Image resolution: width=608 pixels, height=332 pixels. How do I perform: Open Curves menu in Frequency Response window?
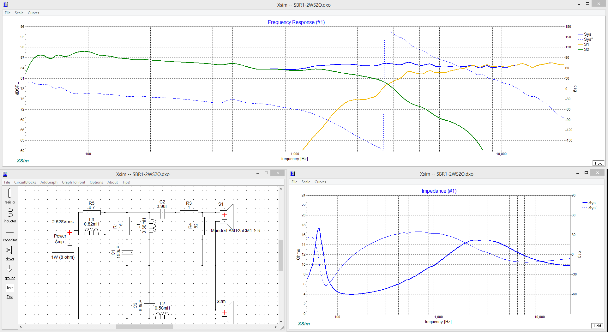(33, 13)
